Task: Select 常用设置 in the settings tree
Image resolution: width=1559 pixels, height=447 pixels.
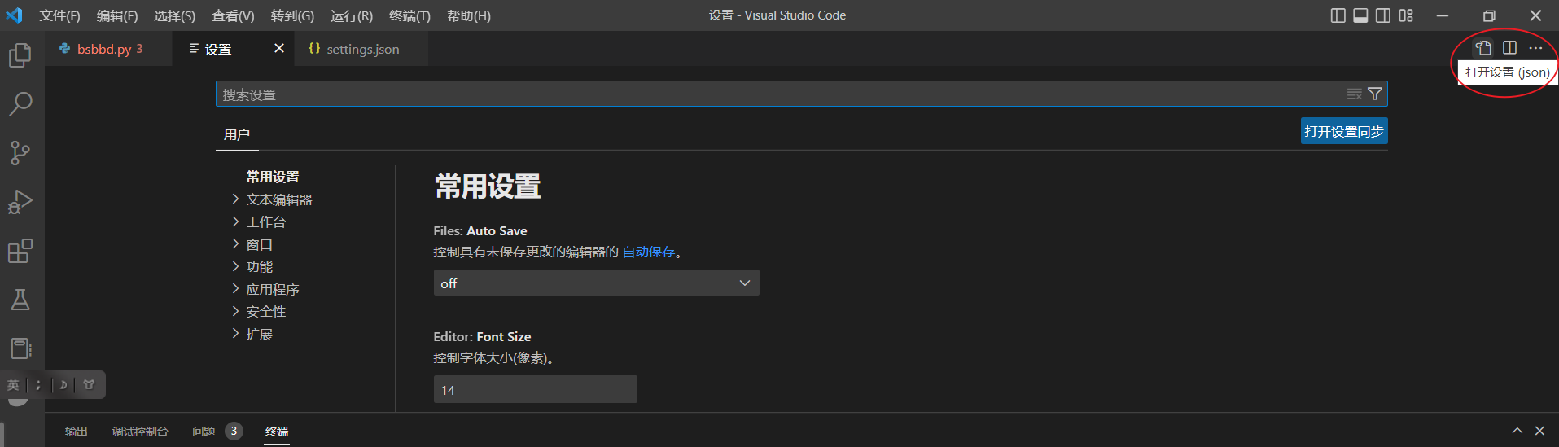Action: pos(273,177)
